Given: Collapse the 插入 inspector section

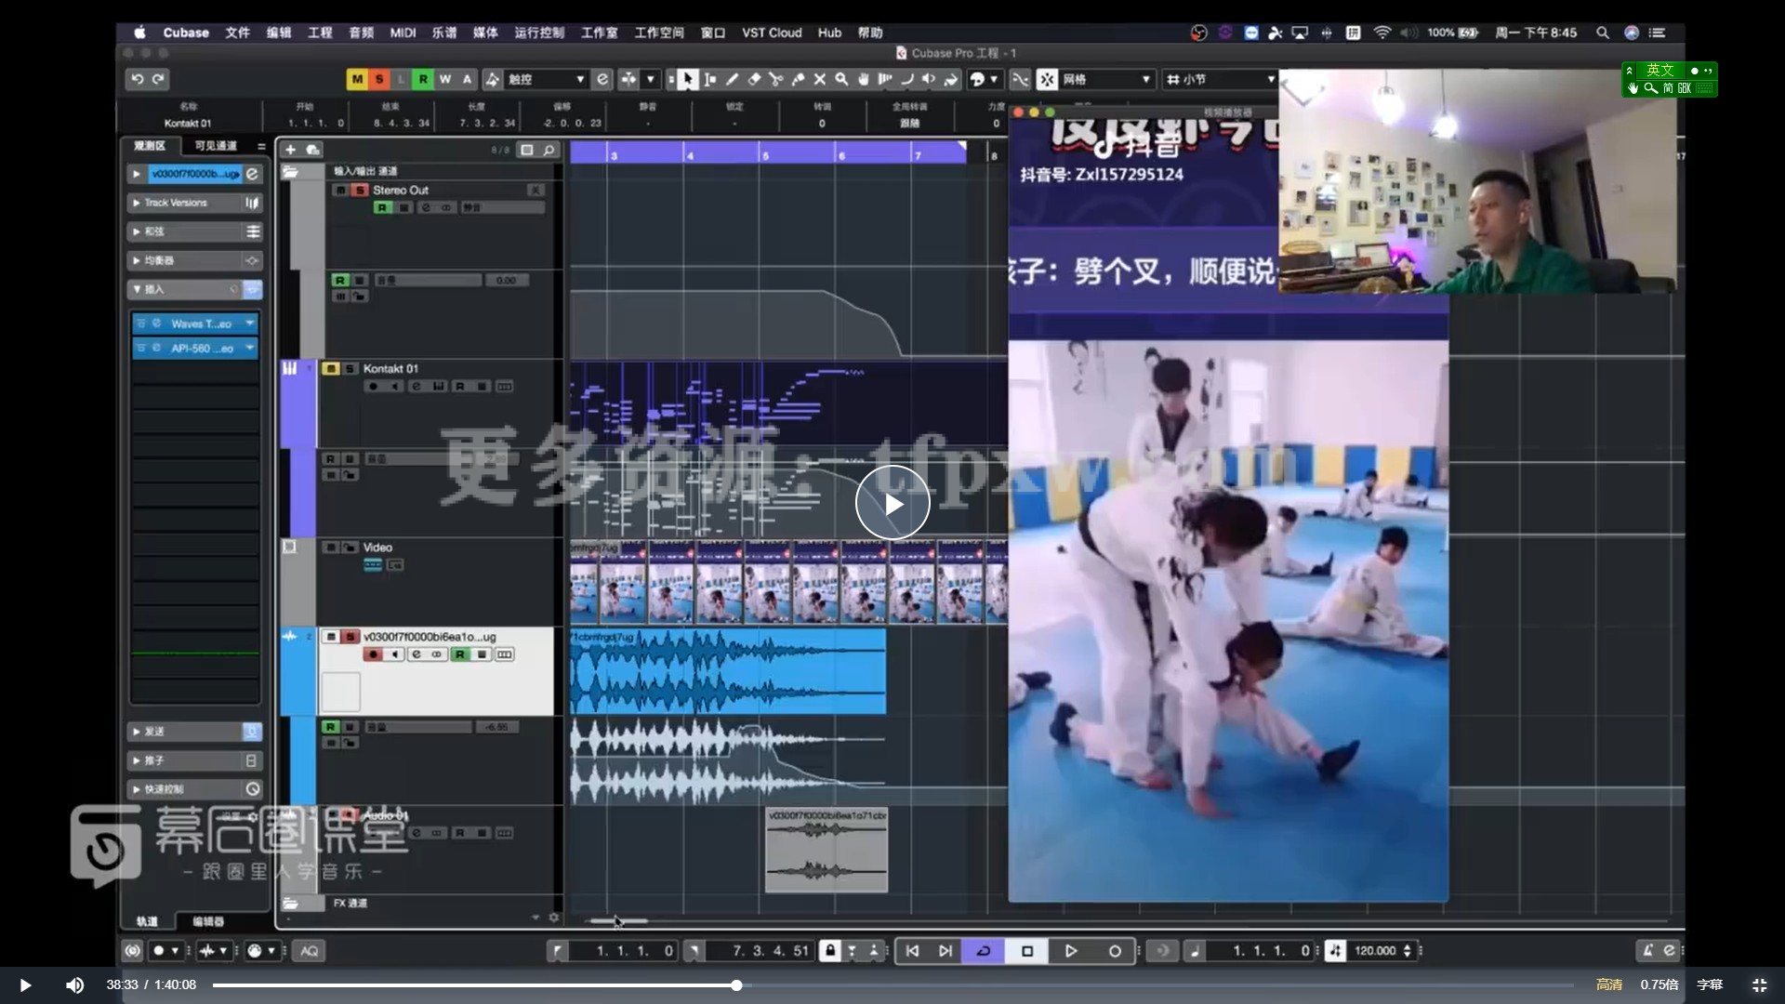Looking at the screenshot, I should pos(137,289).
